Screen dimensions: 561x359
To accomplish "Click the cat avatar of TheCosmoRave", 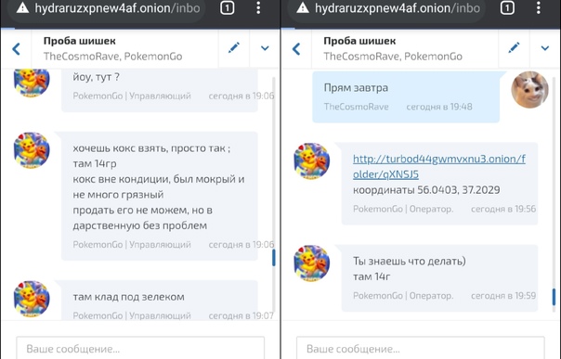I will [529, 89].
